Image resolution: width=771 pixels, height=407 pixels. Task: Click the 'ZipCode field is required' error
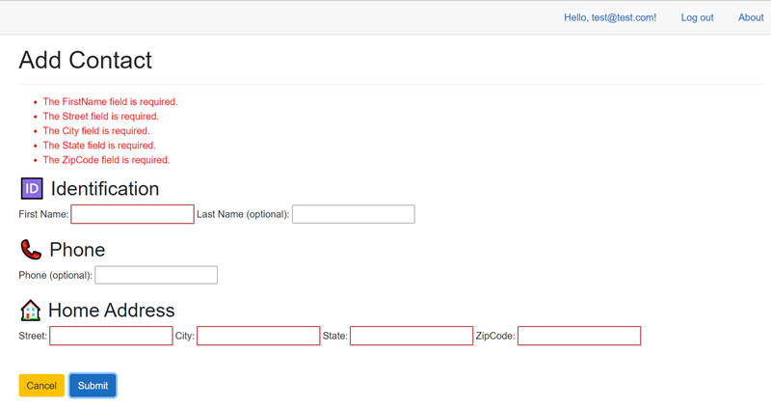[106, 159]
